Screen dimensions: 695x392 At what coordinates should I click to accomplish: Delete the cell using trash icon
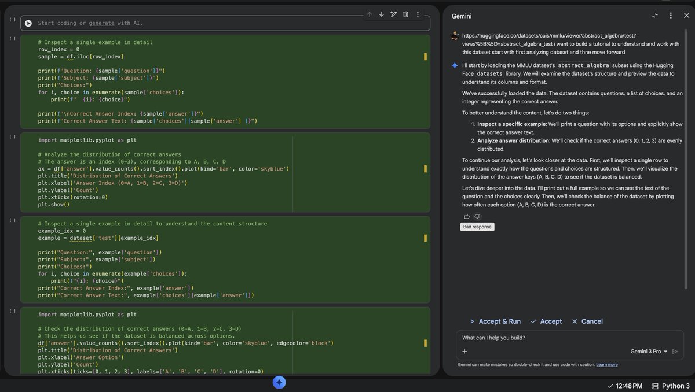pos(405,14)
